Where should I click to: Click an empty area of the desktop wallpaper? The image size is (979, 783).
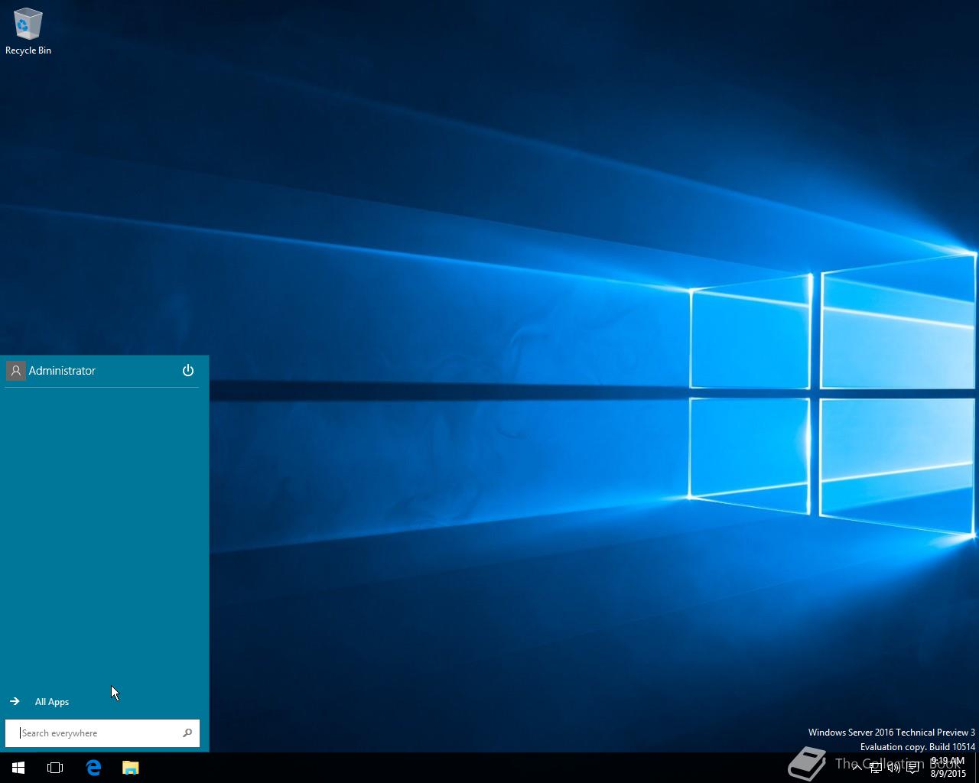click(x=489, y=229)
